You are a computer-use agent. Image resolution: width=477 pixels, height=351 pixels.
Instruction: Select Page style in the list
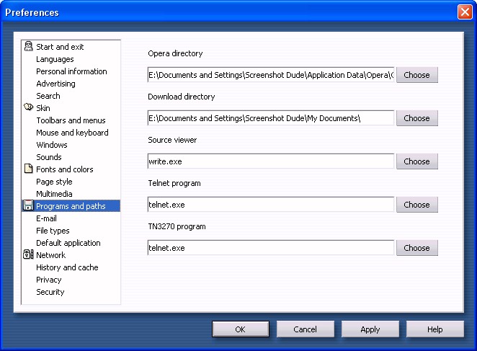[x=54, y=182]
